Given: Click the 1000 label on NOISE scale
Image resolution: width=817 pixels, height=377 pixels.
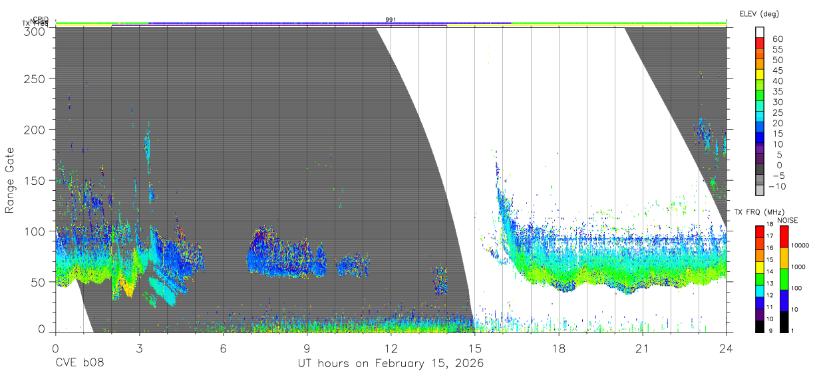Looking at the screenshot, I should [798, 267].
